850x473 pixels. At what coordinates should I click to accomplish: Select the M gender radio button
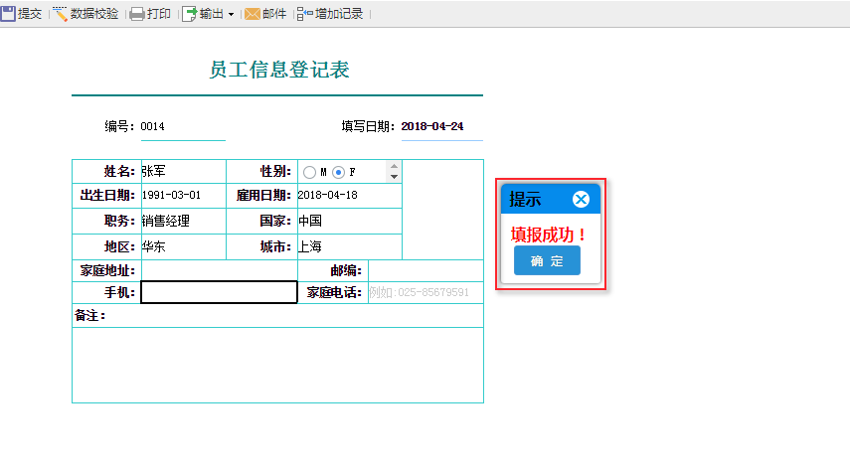(309, 172)
